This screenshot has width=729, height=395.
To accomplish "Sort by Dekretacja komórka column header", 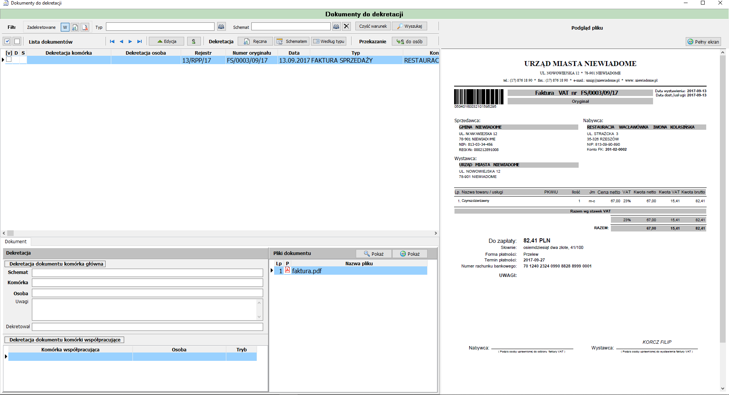I will point(69,53).
